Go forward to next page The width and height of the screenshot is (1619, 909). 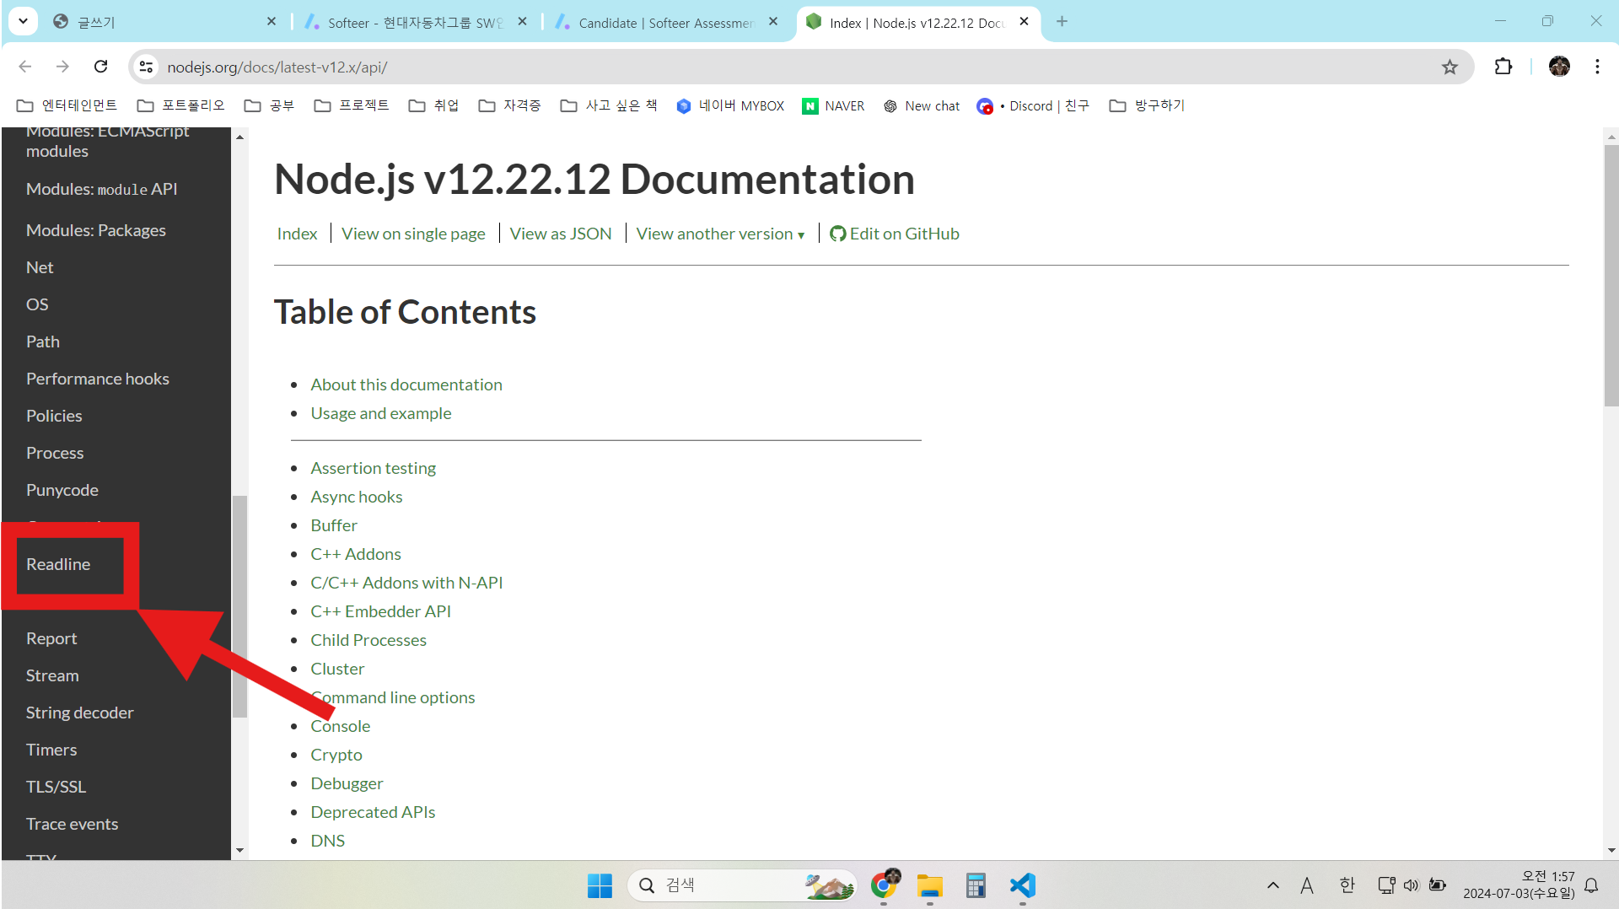click(x=62, y=67)
